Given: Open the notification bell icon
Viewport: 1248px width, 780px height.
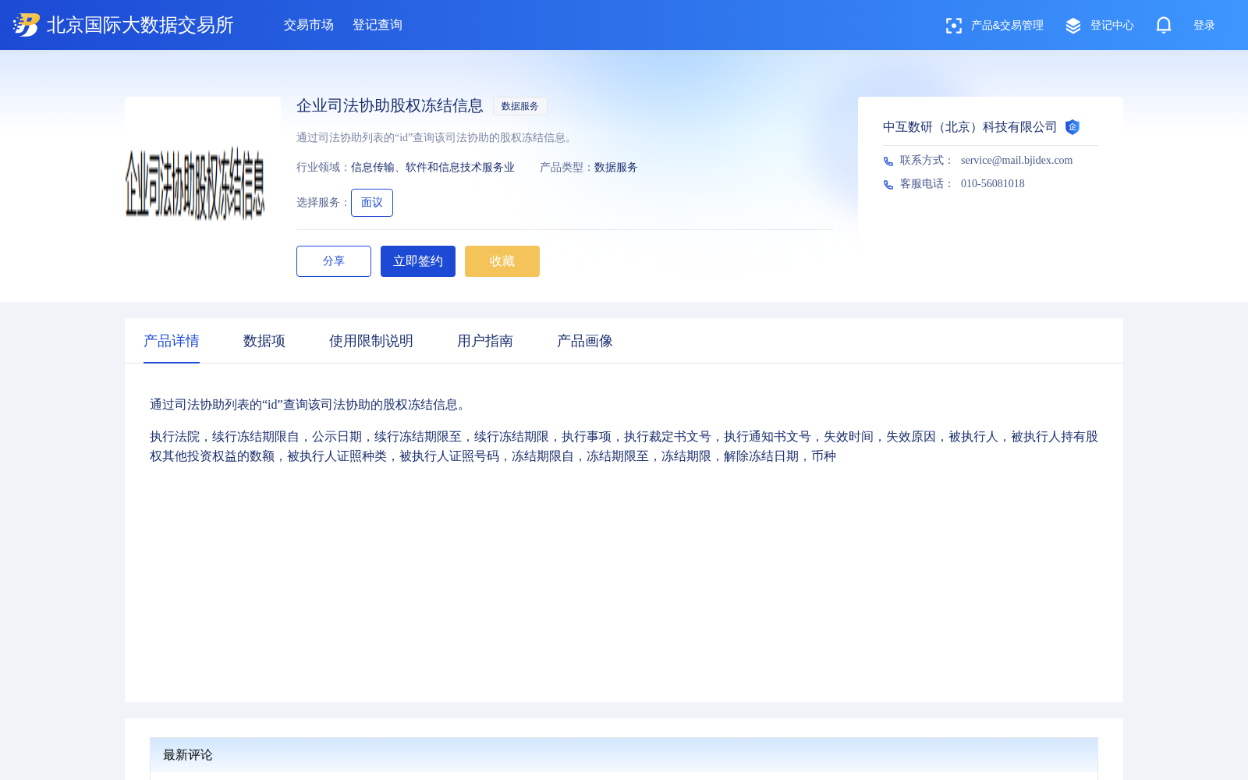Looking at the screenshot, I should pyautogui.click(x=1164, y=26).
